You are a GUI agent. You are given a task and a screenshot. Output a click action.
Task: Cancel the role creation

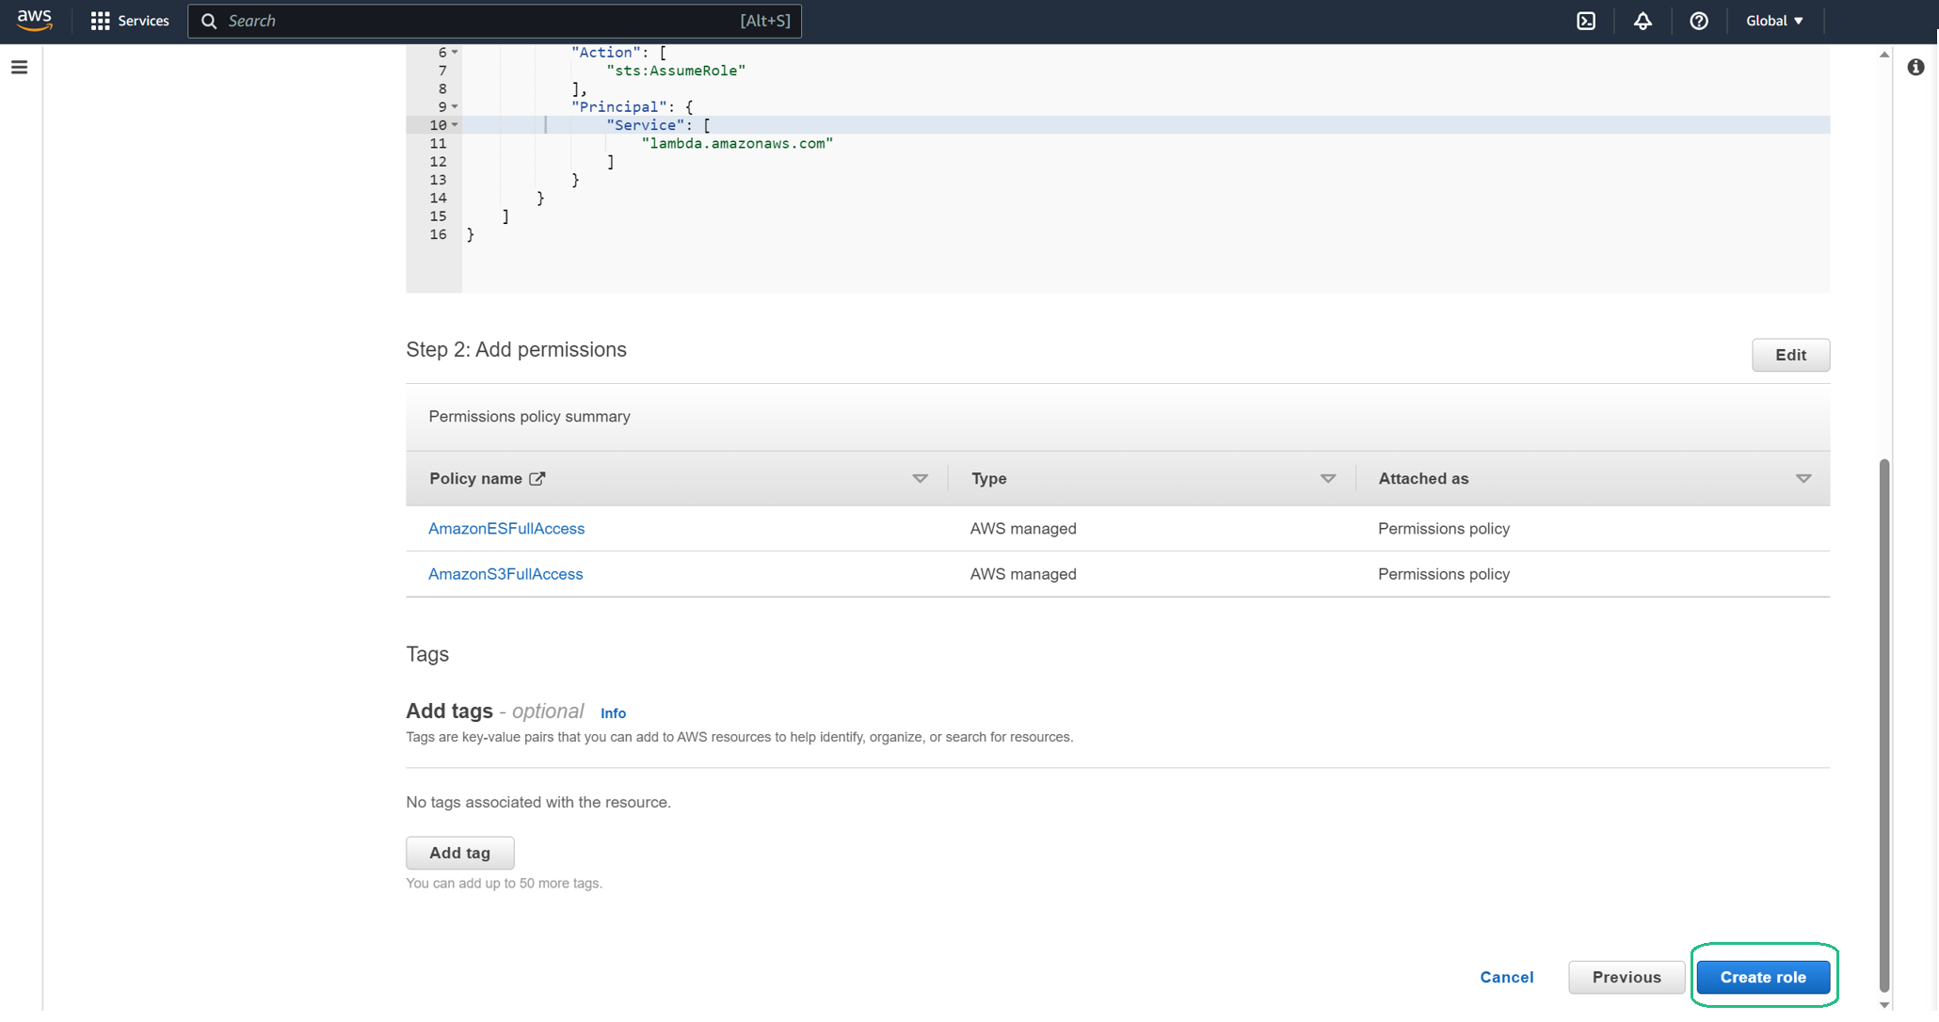[x=1506, y=977]
